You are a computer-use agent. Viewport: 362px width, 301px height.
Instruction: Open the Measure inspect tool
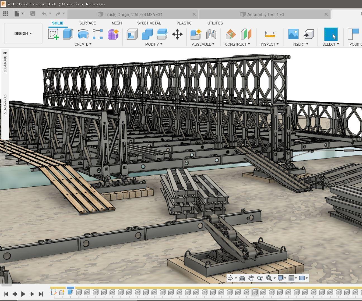click(269, 34)
